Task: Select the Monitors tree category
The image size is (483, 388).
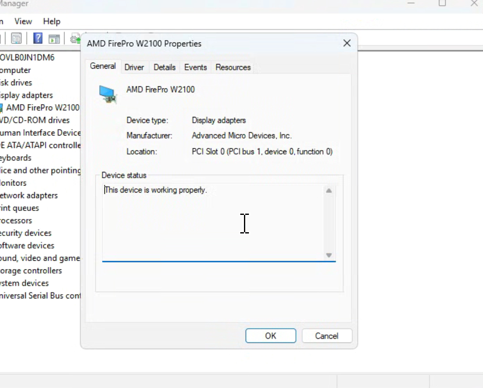Action: [13, 183]
